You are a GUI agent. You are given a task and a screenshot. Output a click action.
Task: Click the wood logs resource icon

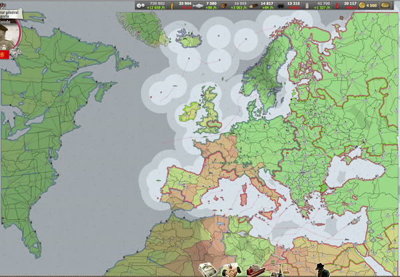[x=253, y=5]
